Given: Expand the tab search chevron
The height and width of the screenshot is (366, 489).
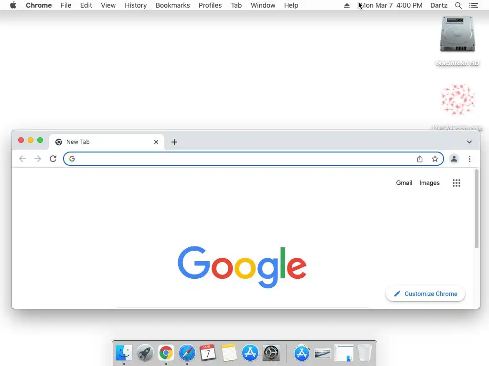Looking at the screenshot, I should (469, 142).
